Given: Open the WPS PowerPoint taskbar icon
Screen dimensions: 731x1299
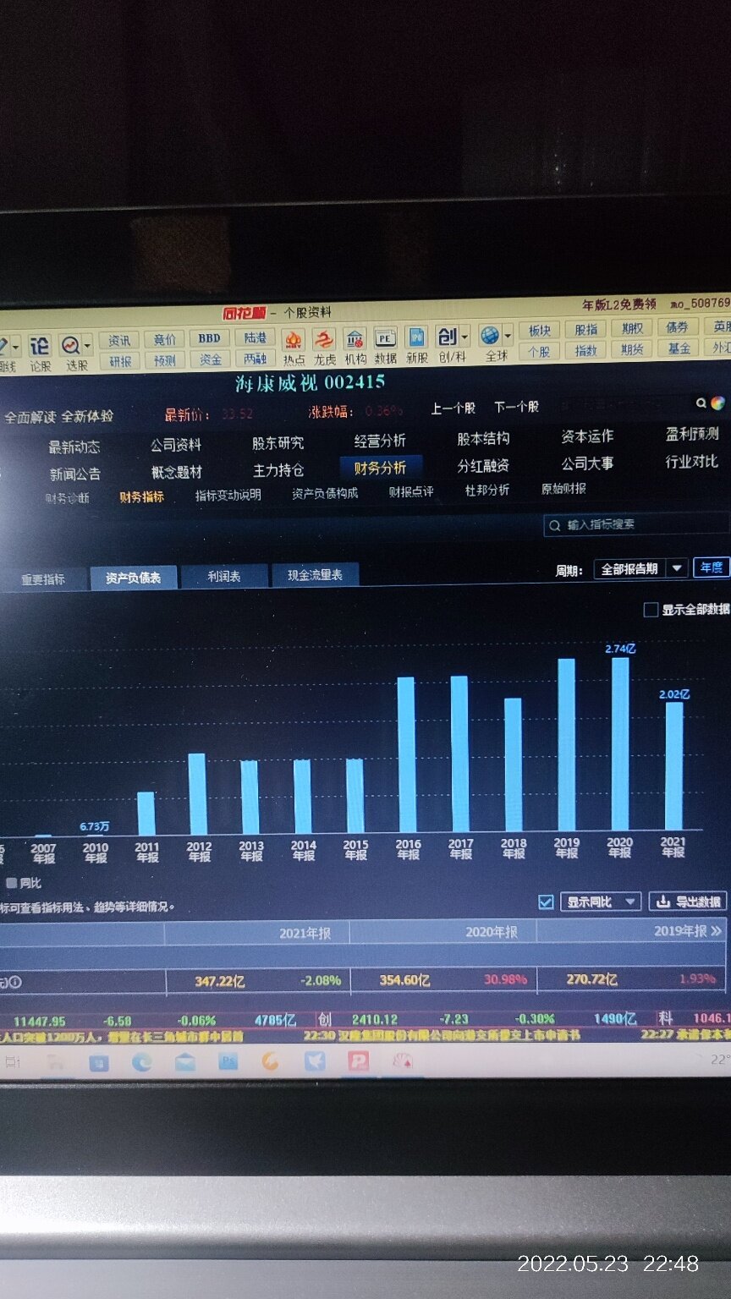Looking at the screenshot, I should [x=358, y=1060].
